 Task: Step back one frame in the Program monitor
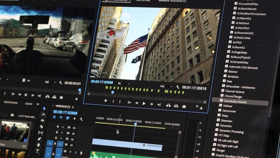pyautogui.click(x=137, y=103)
